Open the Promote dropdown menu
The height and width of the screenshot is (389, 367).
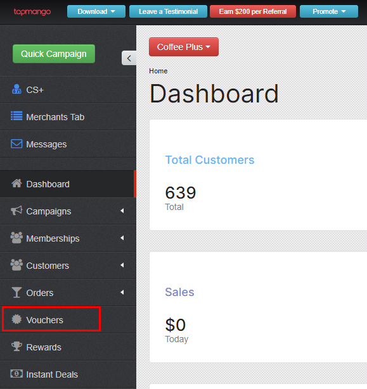pyautogui.click(x=329, y=11)
